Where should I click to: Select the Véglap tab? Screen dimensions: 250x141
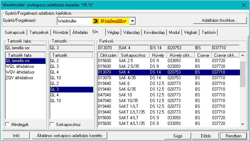tap(113, 32)
